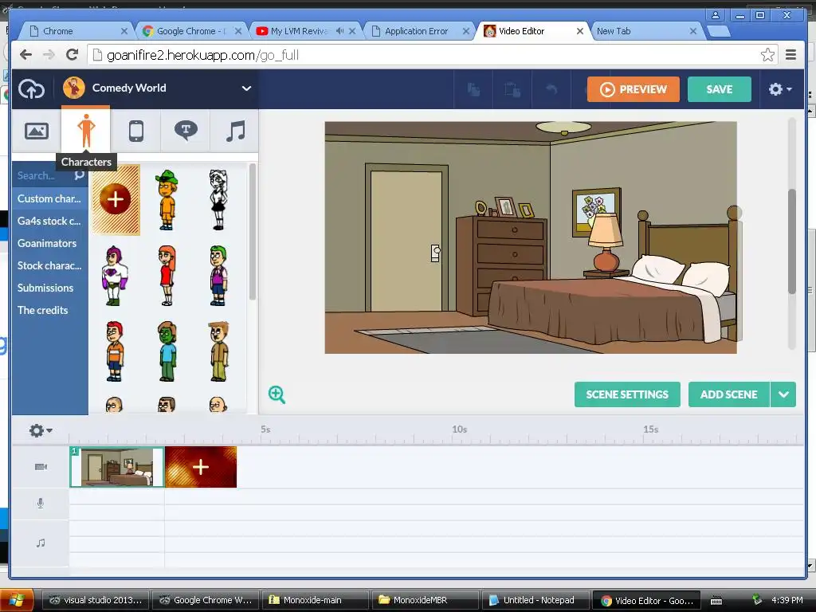816x612 pixels.
Task: Click the paste icon in top toolbar
Action: coord(512,89)
